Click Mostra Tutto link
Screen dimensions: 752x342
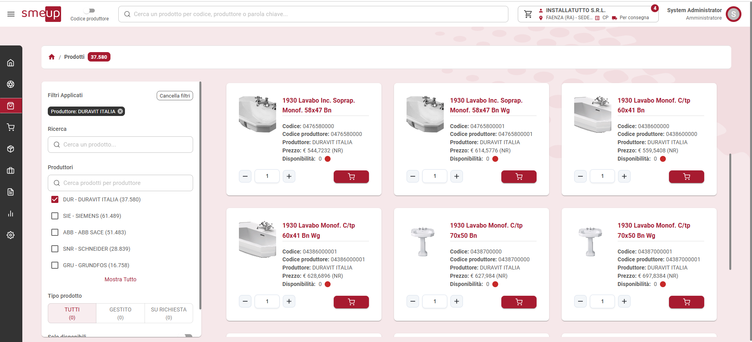[120, 279]
